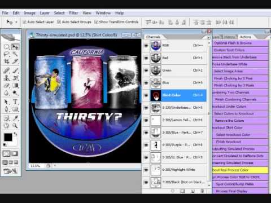Screen dimensions: 271x203
Task: Open the Move tool preset picker arrow
Action: point(16,22)
